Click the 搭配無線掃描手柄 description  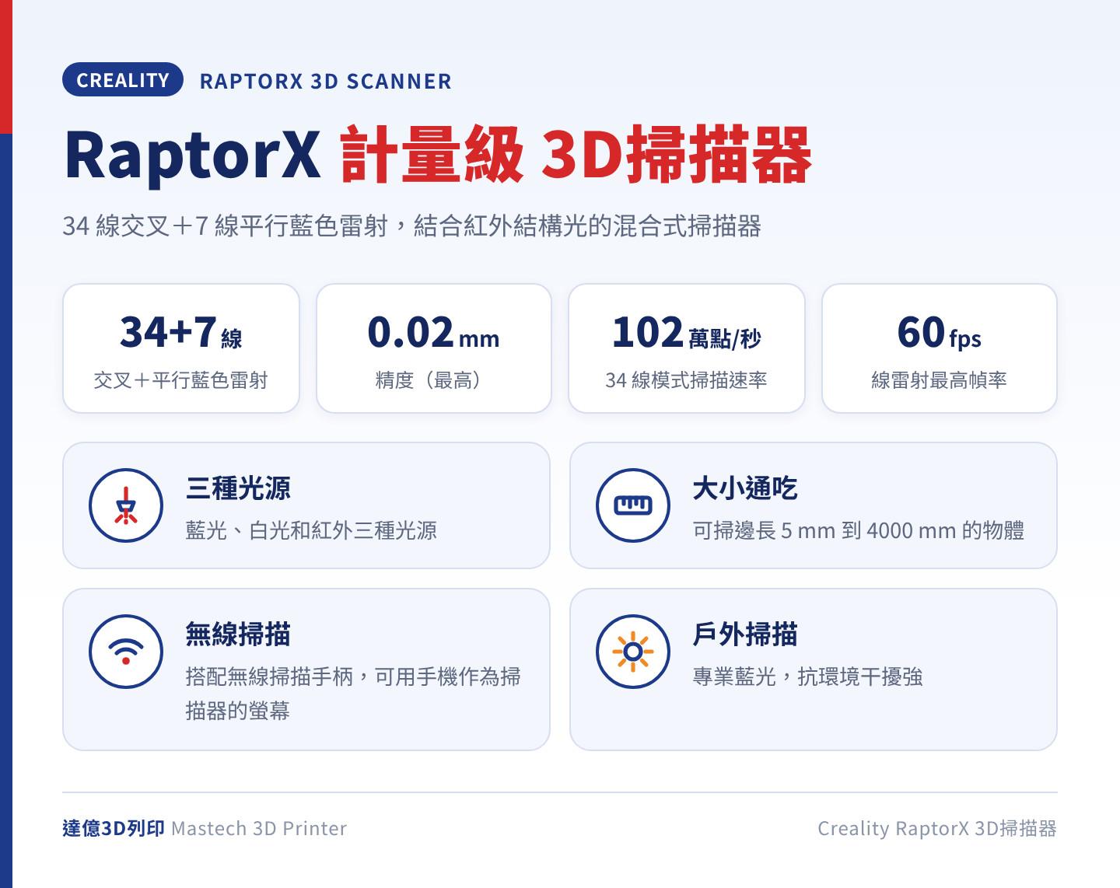353,693
